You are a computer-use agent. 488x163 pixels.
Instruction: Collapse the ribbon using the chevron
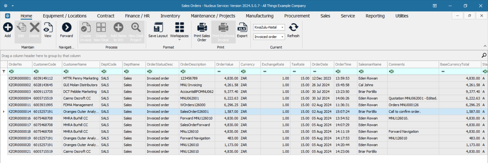(485, 46)
